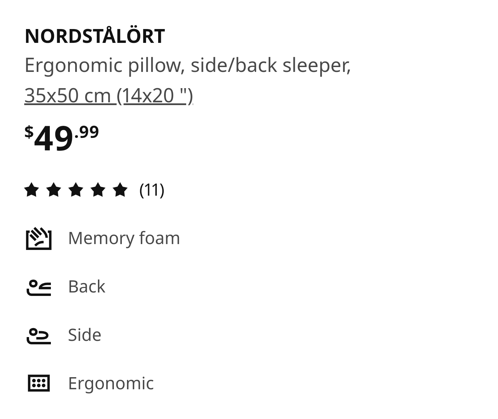Click the 'Memory foam' label

124,238
